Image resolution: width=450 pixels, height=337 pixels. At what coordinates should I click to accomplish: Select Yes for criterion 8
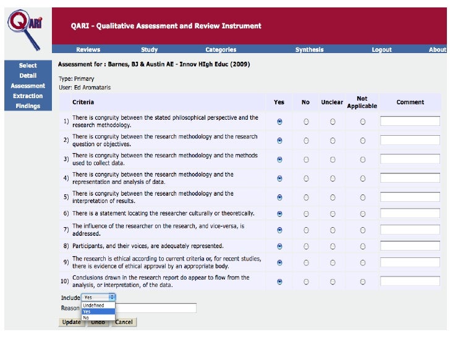pos(279,246)
